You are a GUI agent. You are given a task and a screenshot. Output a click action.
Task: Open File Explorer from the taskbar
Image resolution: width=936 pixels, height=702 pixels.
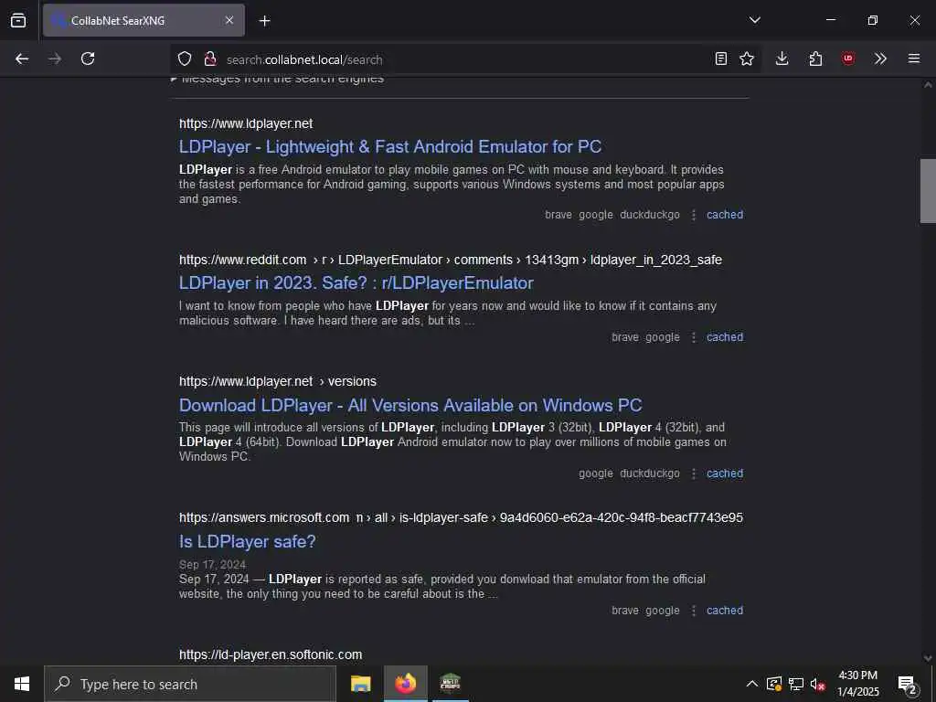[x=360, y=684]
